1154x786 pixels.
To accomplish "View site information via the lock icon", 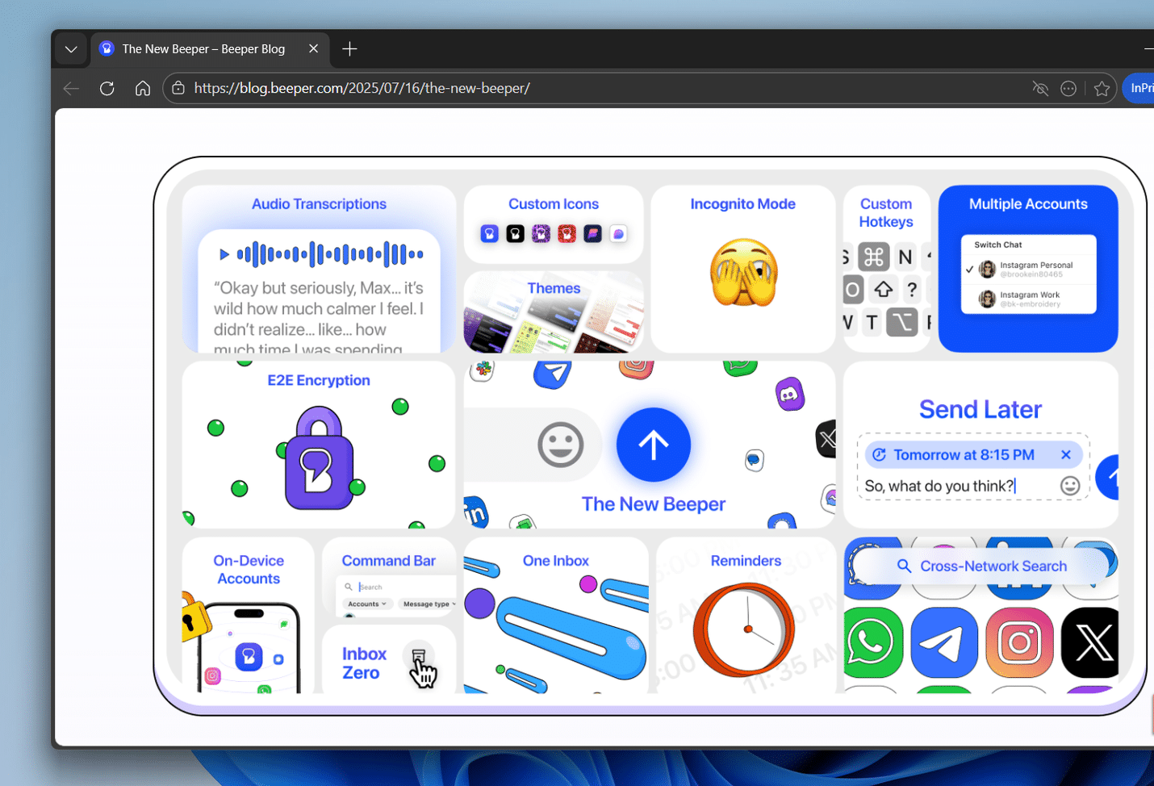I will [x=178, y=89].
